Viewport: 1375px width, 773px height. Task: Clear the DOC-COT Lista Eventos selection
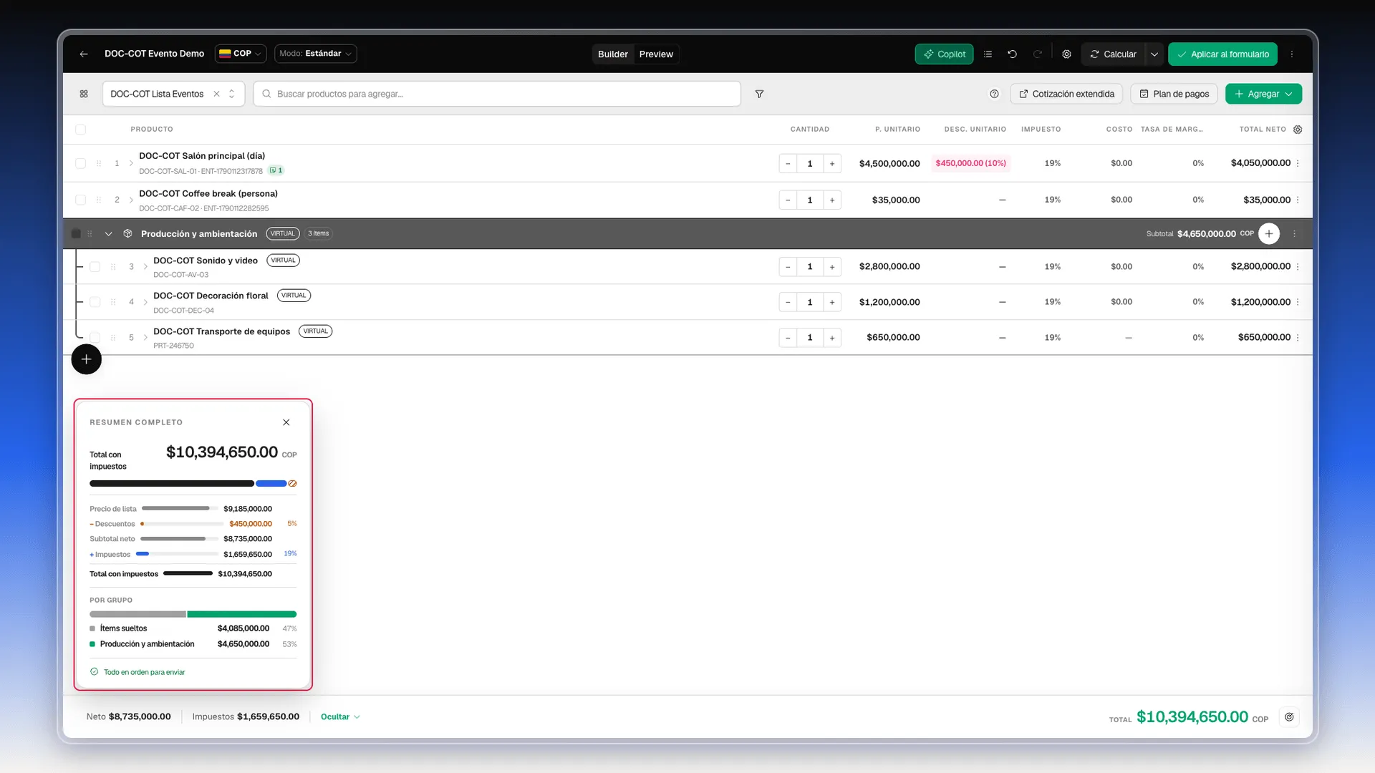[216, 94]
